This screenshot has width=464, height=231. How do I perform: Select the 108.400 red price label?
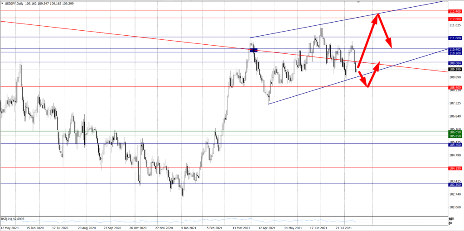(454, 87)
